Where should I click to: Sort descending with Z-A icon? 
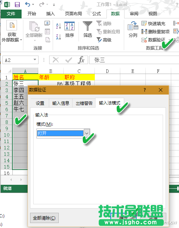tap(59, 37)
